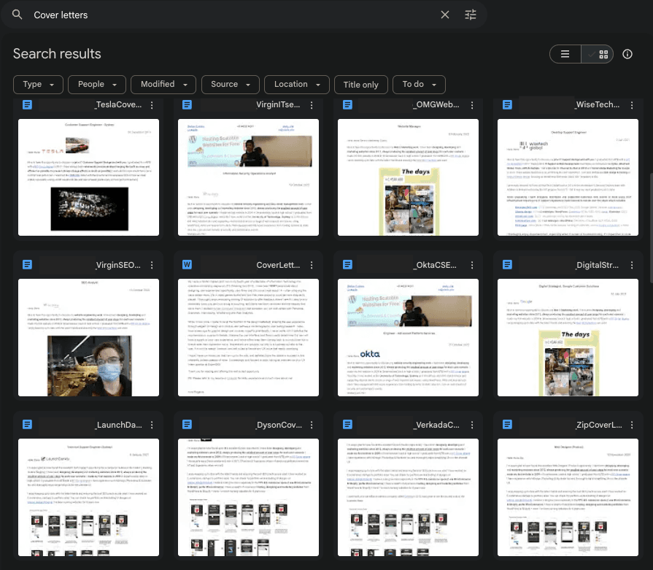This screenshot has height=570, width=653.
Task: Select the VirginITse... file title
Action: (x=278, y=104)
